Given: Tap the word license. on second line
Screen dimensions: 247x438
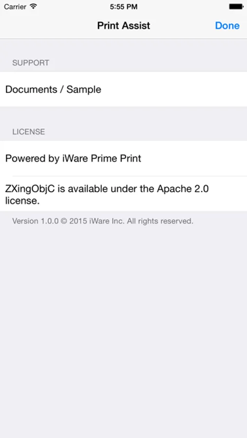Looking at the screenshot, I should coord(22,201).
